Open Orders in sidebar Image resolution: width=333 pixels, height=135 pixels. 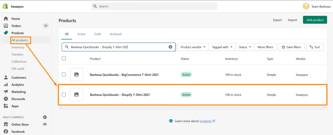(x=16, y=26)
